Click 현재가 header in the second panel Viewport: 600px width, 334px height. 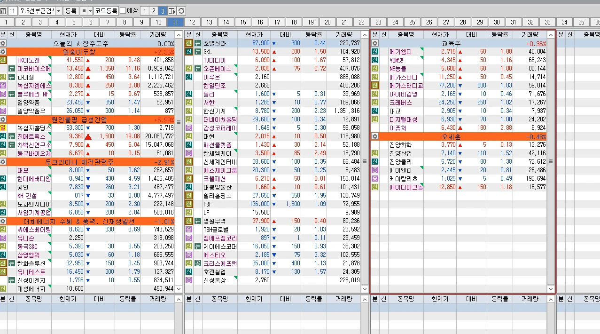click(254, 35)
